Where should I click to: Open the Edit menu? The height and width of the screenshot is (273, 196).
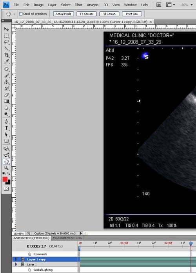pos(26,5)
